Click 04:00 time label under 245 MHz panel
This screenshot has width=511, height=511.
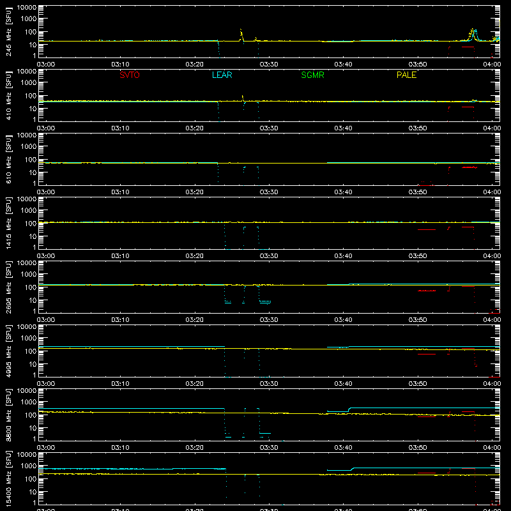[x=492, y=65]
